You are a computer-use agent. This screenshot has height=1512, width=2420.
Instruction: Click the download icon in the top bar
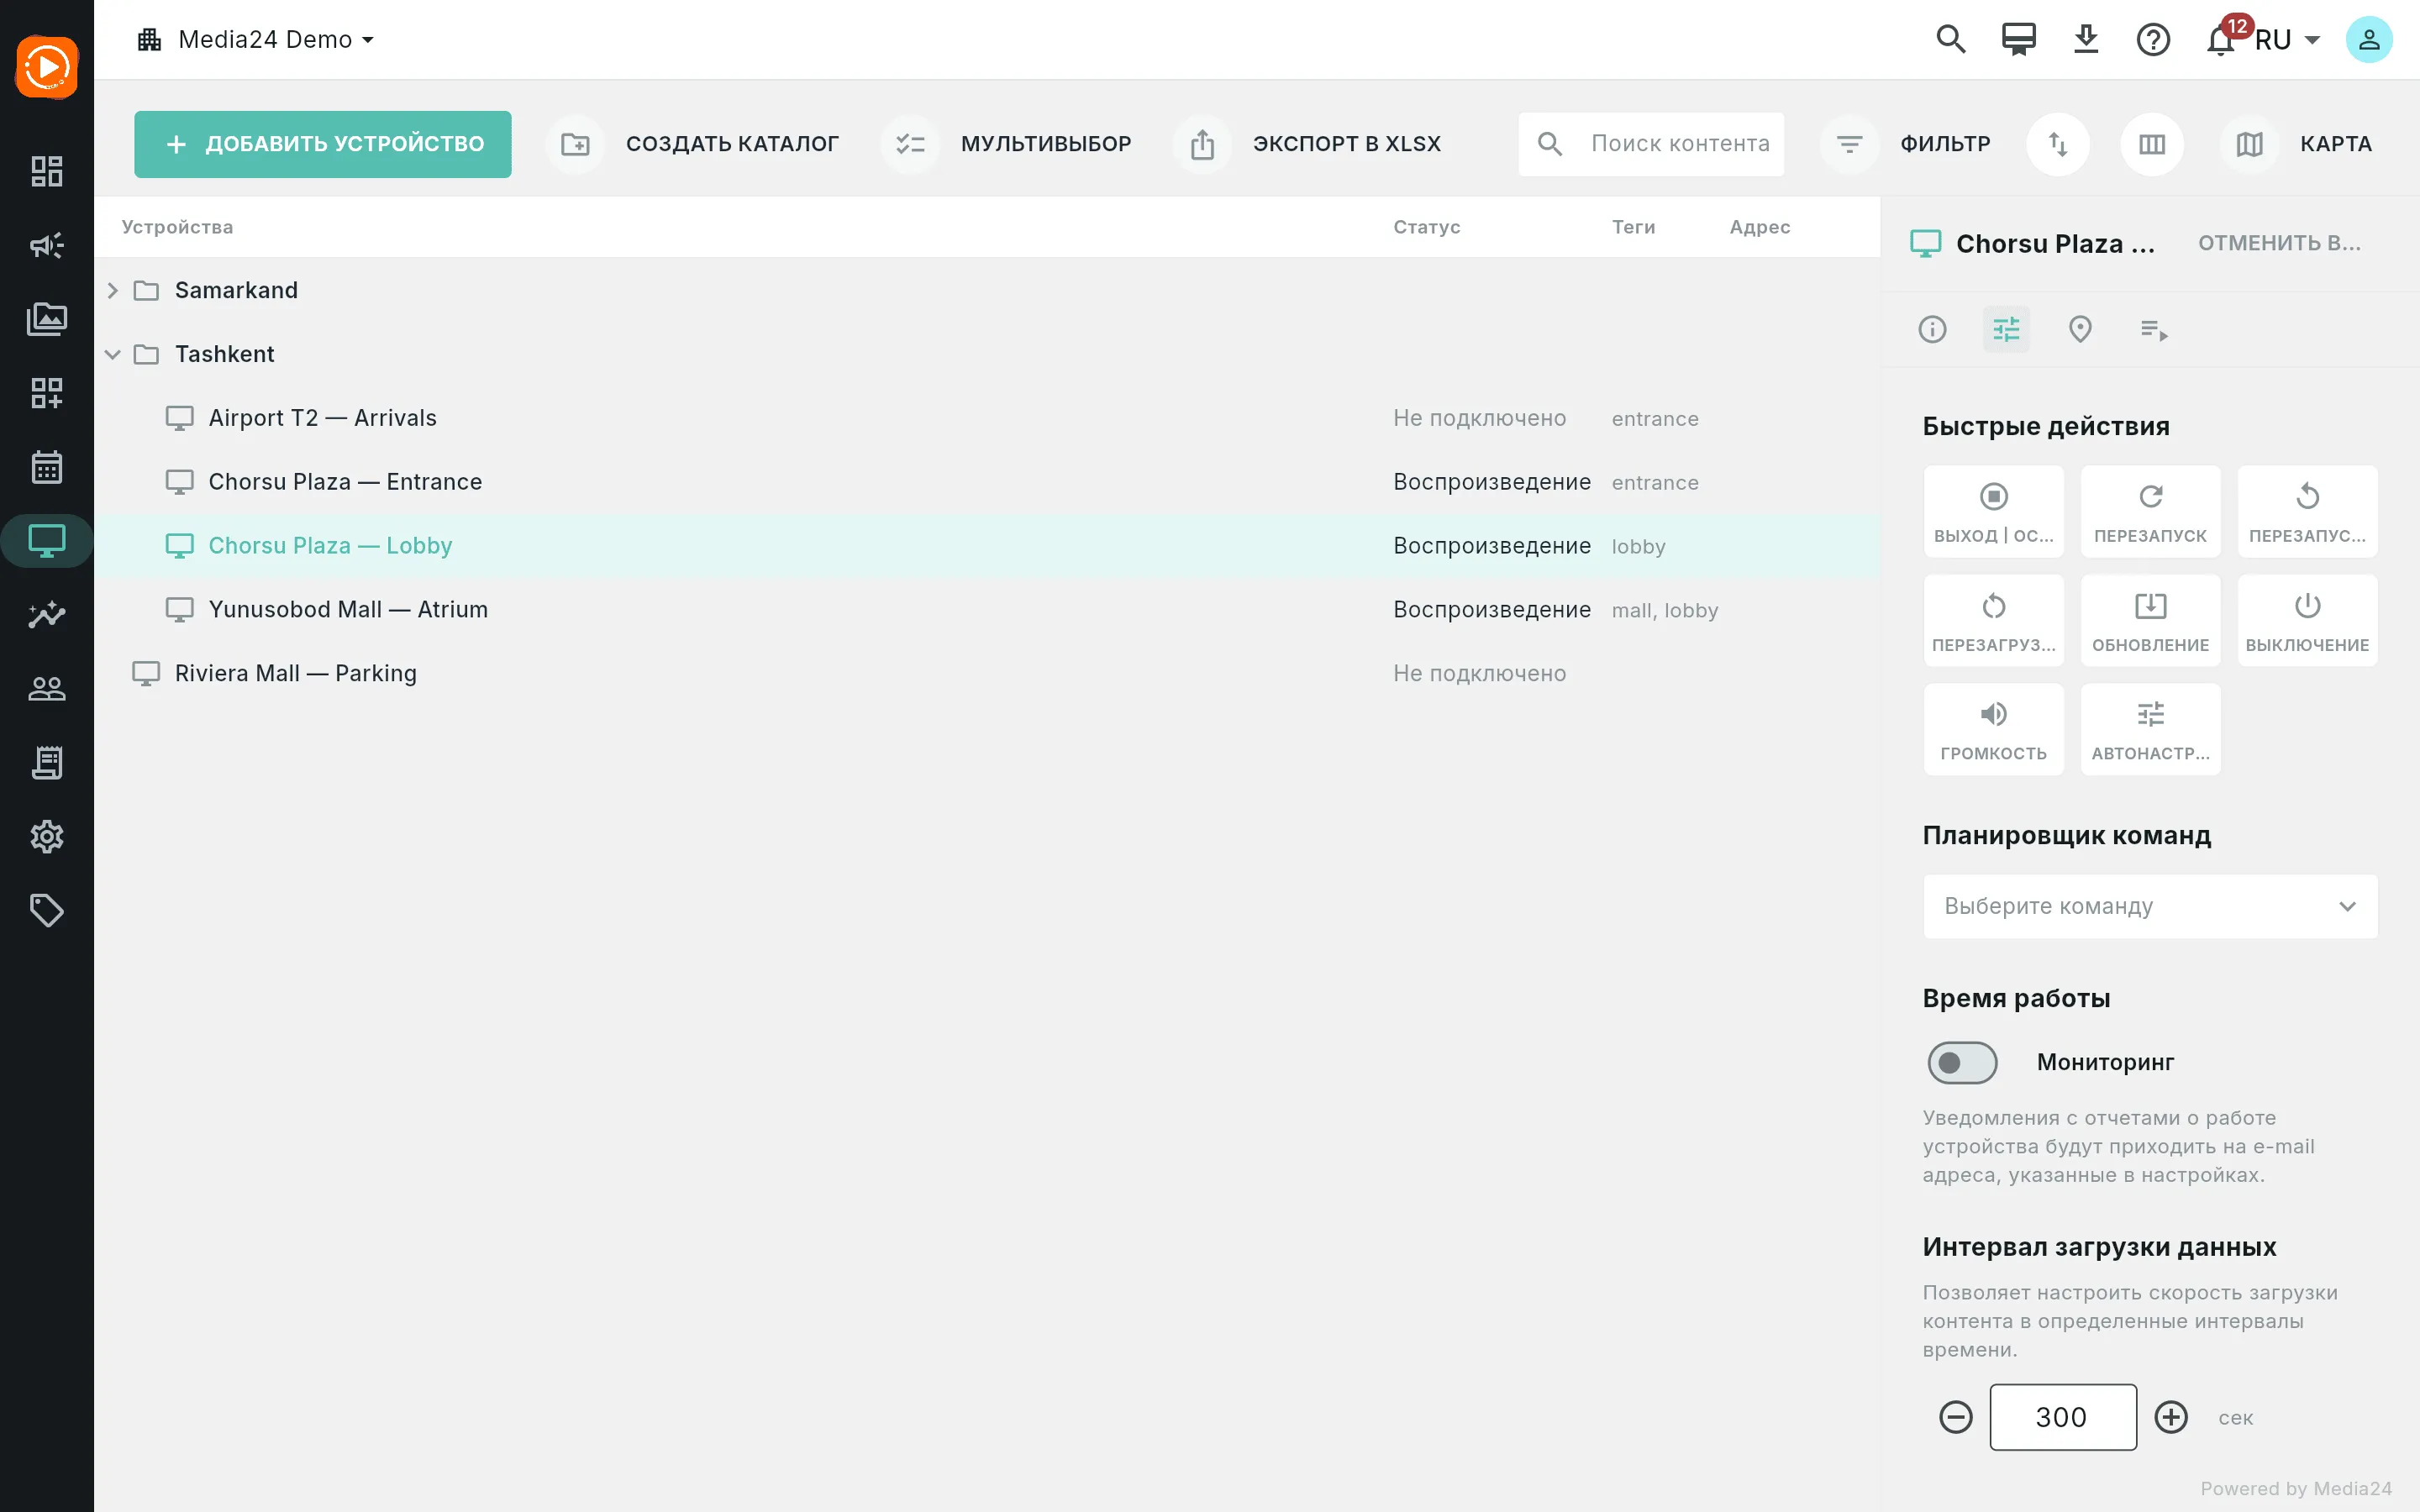click(x=2086, y=40)
